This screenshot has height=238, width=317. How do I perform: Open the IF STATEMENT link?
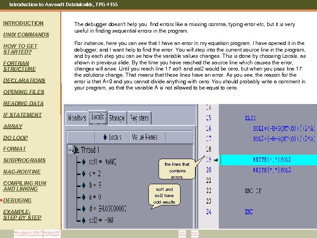coord(22,115)
